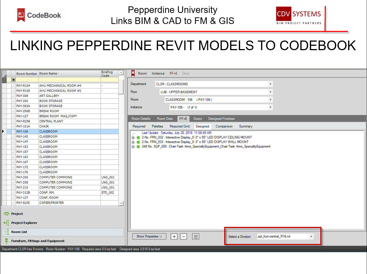367x274 pixels.
Task: Switch to the Room Data tab
Action: [165, 119]
